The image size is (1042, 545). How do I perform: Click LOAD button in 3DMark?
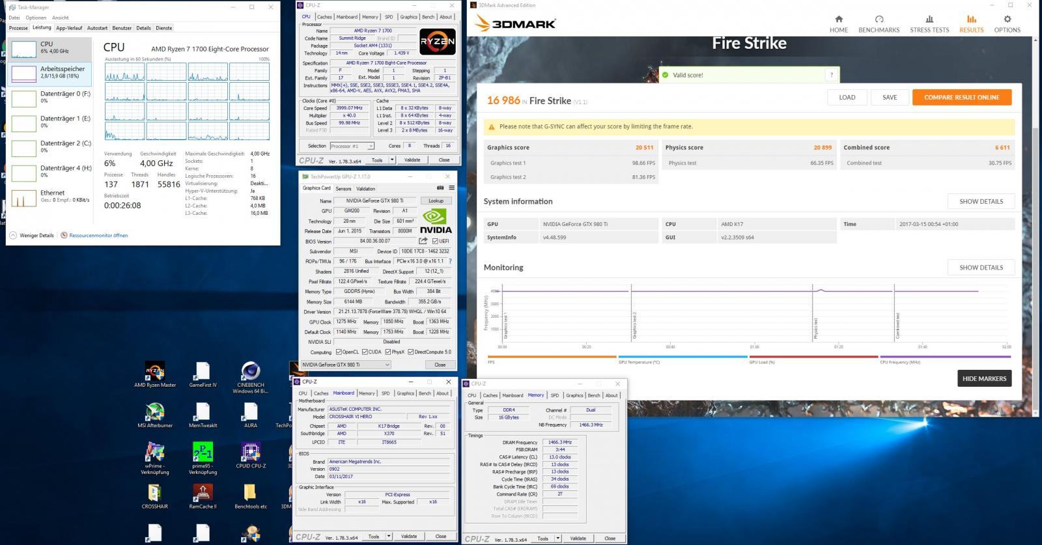847,97
